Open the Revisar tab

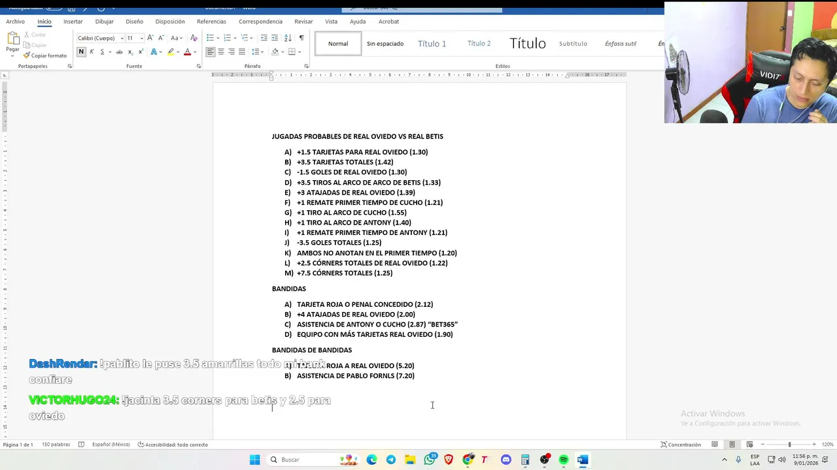coord(303,22)
